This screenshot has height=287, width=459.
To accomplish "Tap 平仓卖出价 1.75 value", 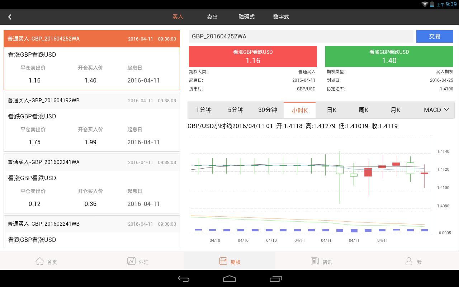I will click(x=35, y=142).
